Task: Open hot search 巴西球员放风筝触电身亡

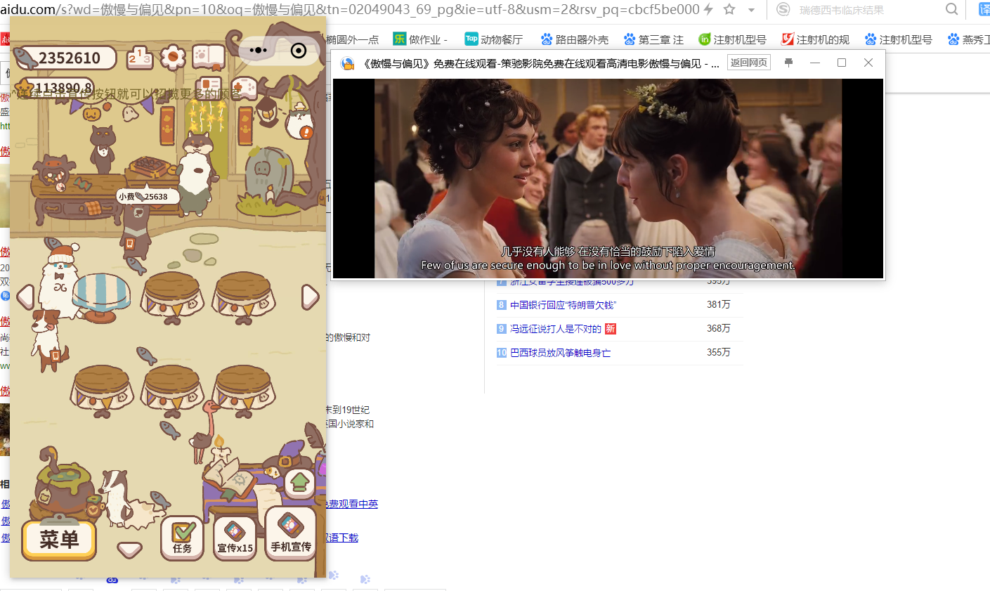Action: click(x=560, y=353)
